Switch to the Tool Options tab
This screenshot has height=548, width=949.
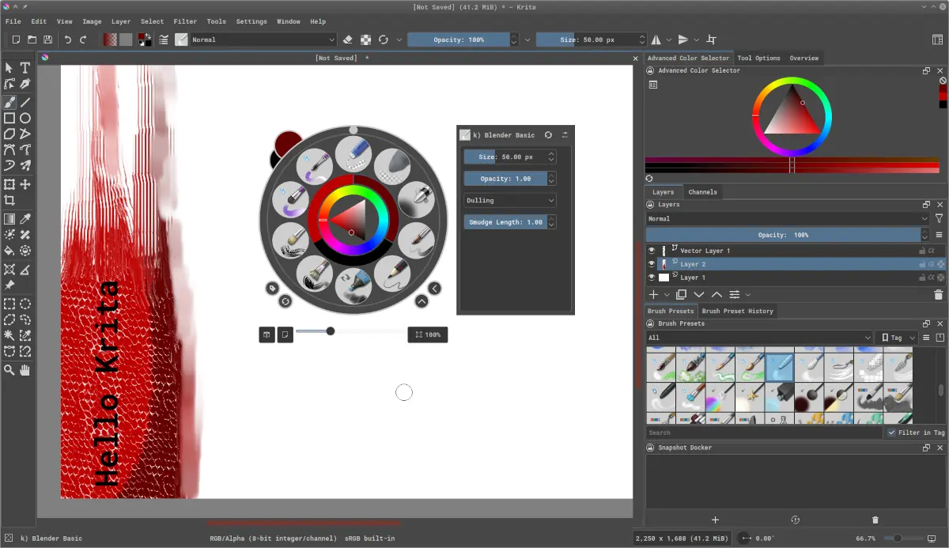[758, 58]
